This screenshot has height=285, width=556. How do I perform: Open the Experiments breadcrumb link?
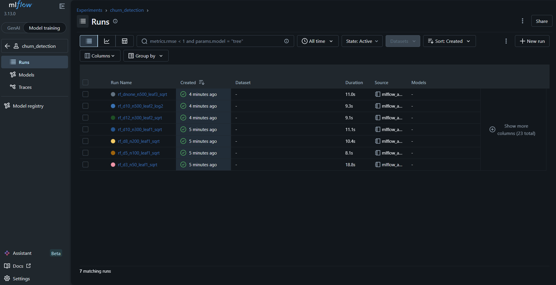(89, 10)
